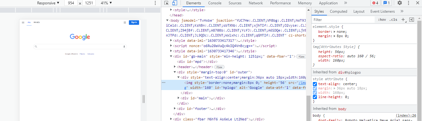Collapse the div id outer node
Viewport: 422px width, 121px height.
pos(175,72)
